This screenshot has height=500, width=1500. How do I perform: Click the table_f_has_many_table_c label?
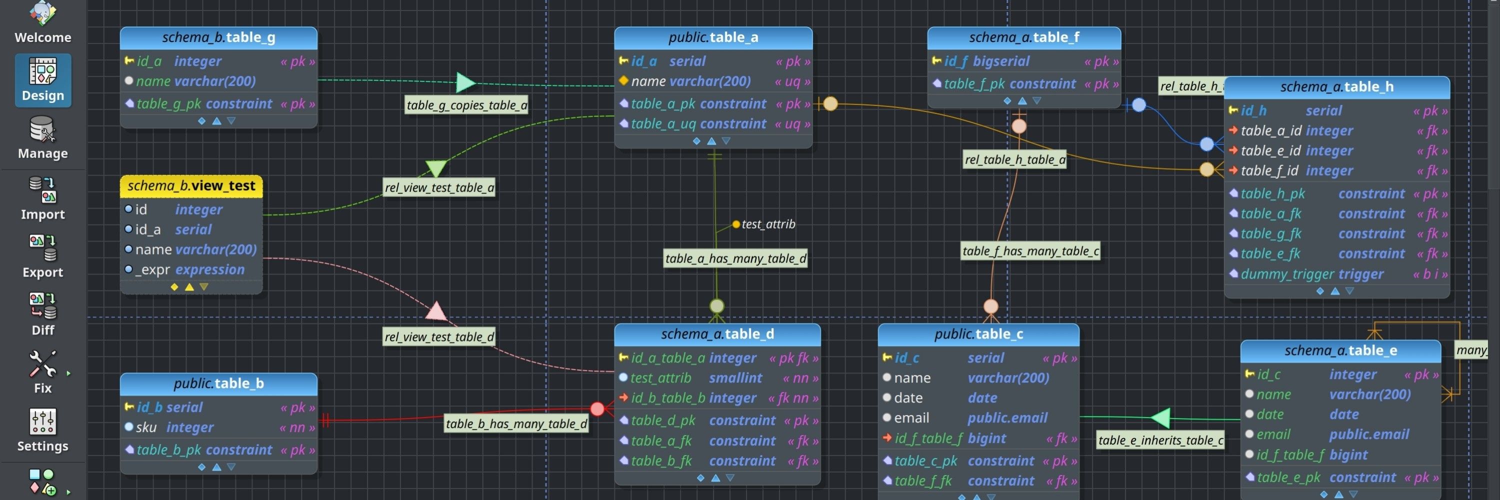pyautogui.click(x=1030, y=251)
